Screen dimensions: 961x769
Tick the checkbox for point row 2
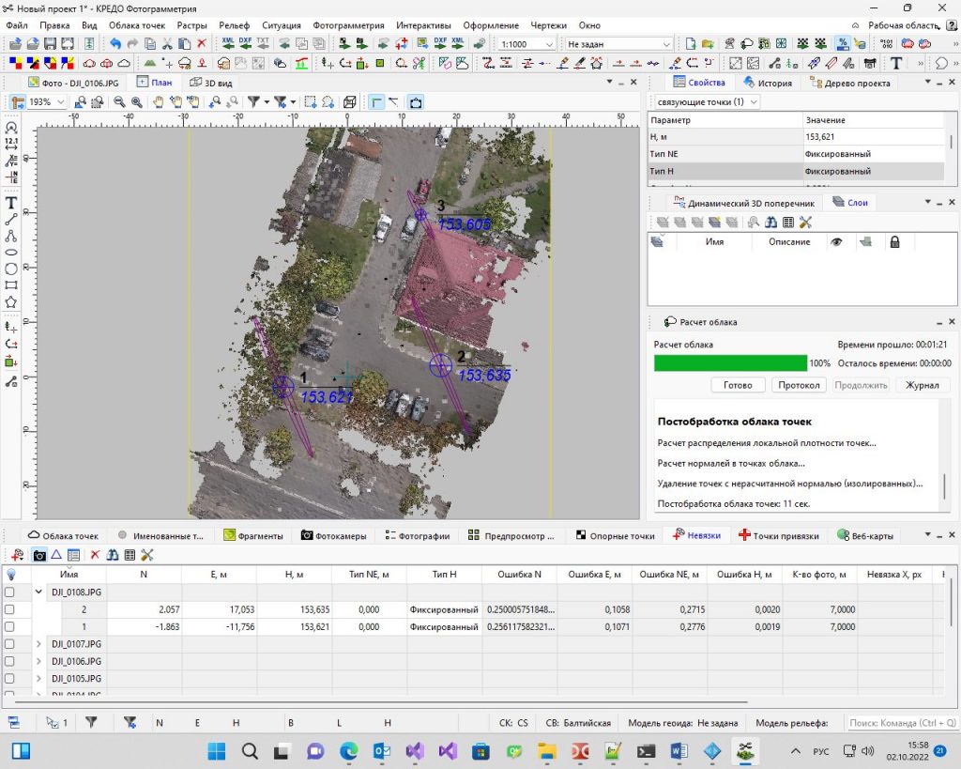(x=9, y=609)
